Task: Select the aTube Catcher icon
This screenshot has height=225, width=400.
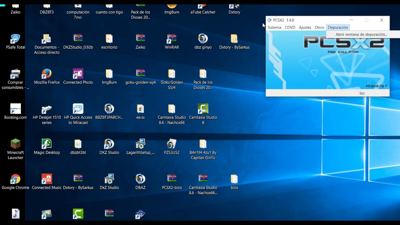Action: pyautogui.click(x=203, y=9)
